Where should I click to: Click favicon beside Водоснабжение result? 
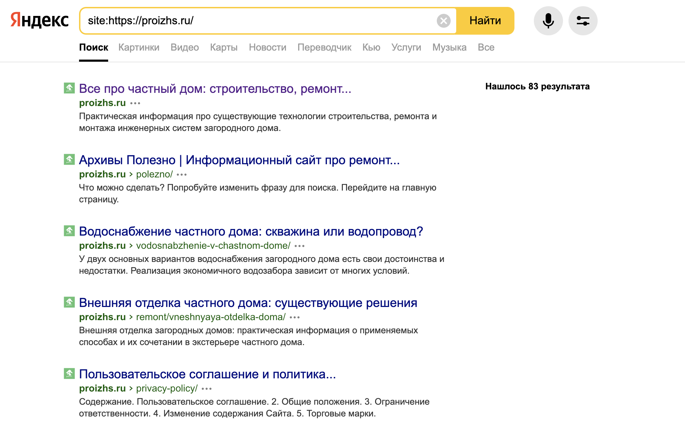tap(69, 231)
